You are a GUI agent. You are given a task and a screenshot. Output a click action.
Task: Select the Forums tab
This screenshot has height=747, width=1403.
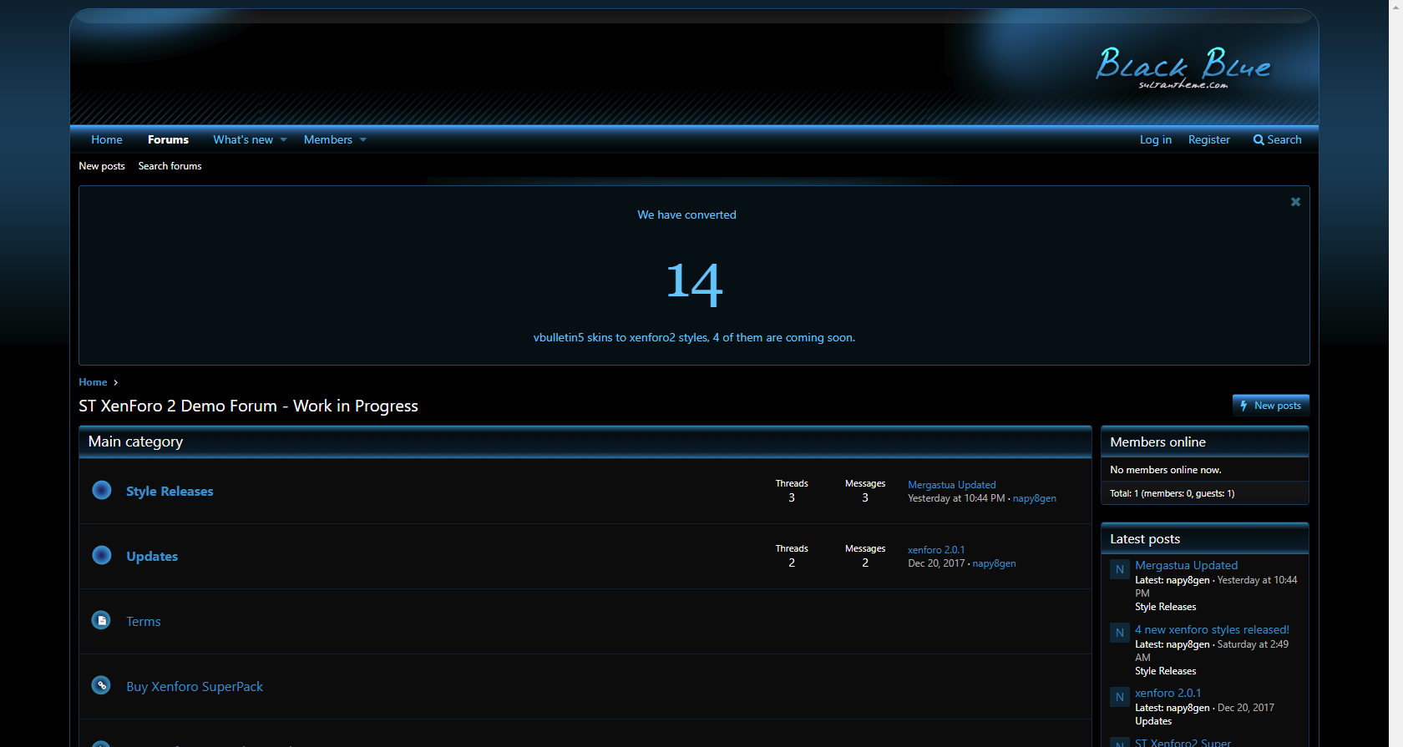click(168, 139)
